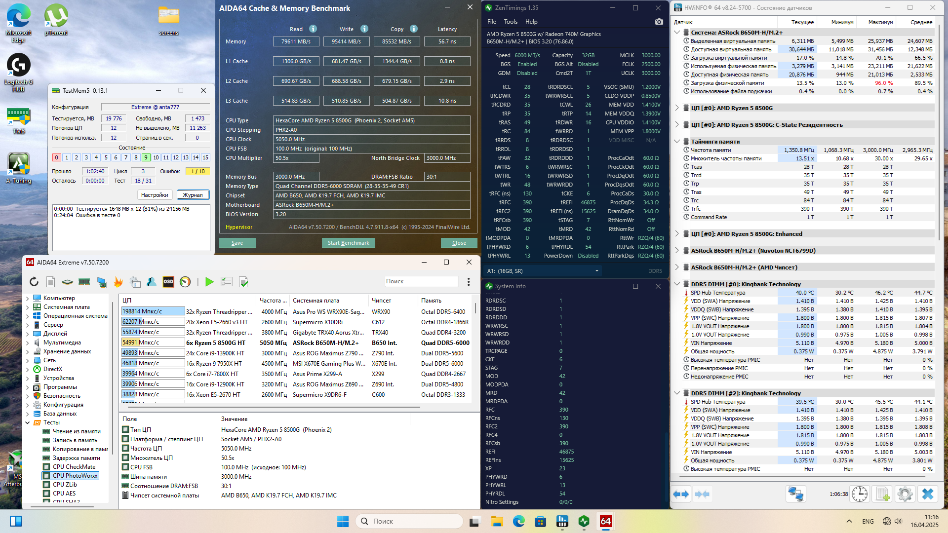Open the OSD panel icon in AIDA64
The width and height of the screenshot is (948, 533).
168,282
